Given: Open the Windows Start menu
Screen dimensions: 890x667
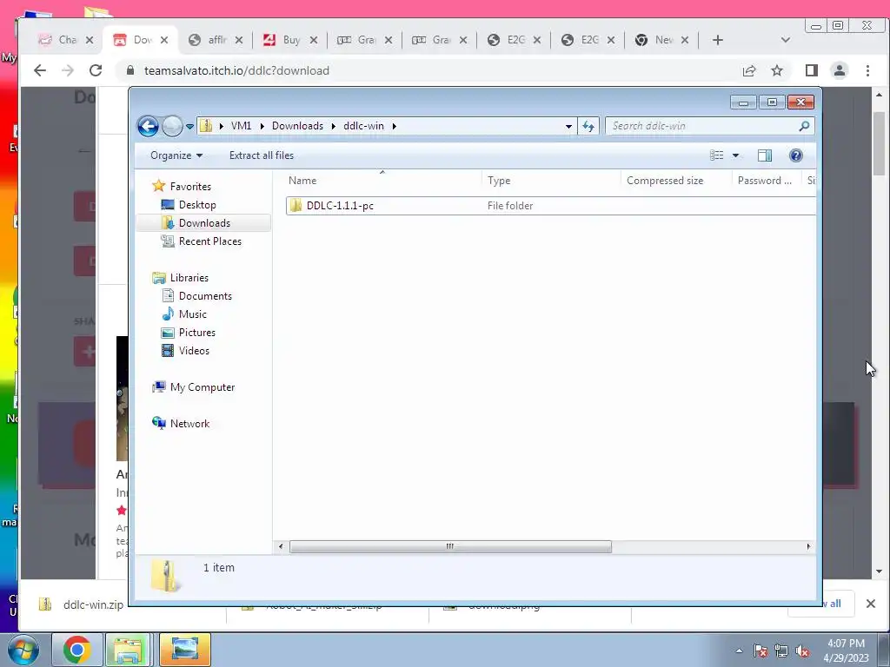Looking at the screenshot, I should pyautogui.click(x=23, y=650).
